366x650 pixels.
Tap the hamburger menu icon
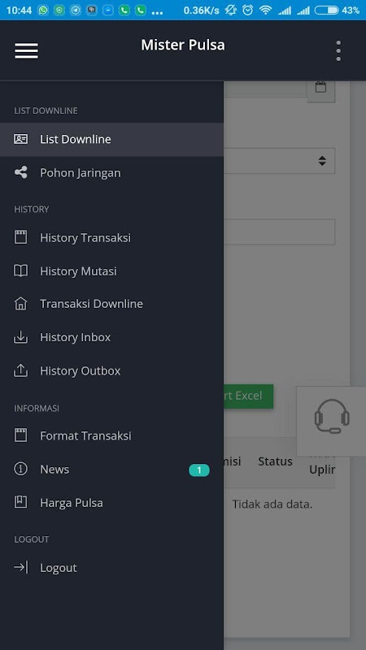[26, 50]
